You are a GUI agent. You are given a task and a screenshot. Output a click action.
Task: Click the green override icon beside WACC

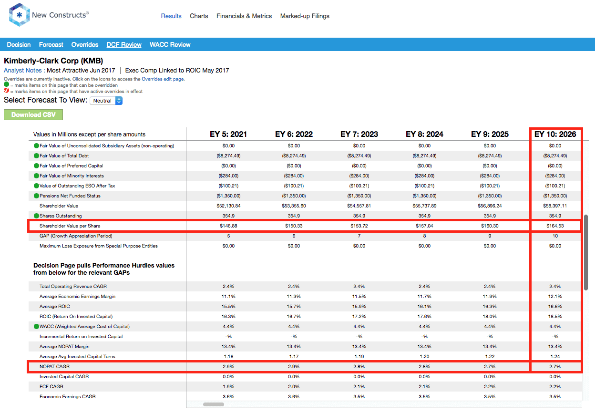[37, 327]
